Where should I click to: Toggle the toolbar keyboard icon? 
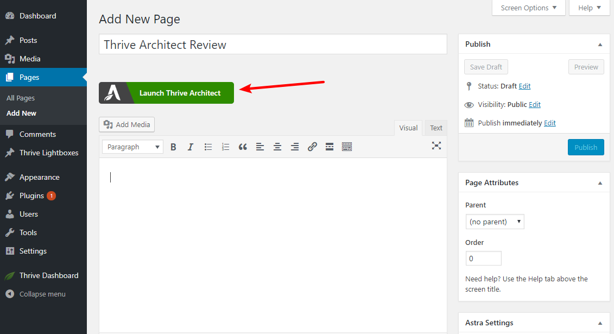pyautogui.click(x=347, y=147)
